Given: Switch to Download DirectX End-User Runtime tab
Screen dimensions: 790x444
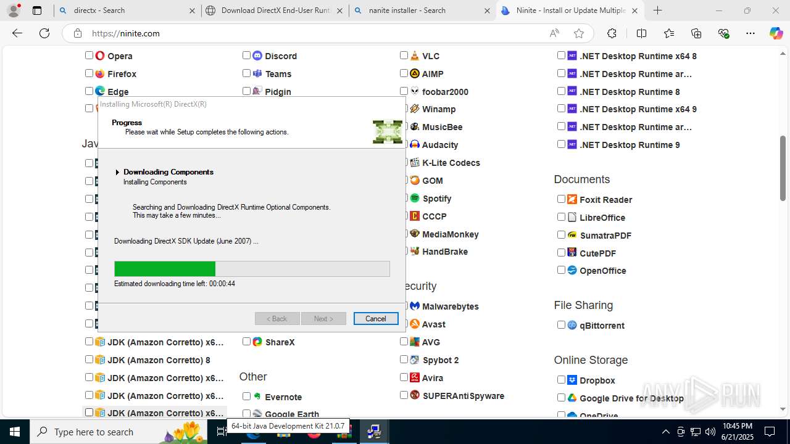Looking at the screenshot, I should [275, 10].
